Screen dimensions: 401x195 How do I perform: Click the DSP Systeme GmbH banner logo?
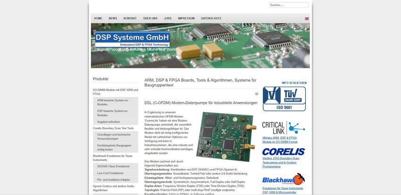click(x=132, y=39)
